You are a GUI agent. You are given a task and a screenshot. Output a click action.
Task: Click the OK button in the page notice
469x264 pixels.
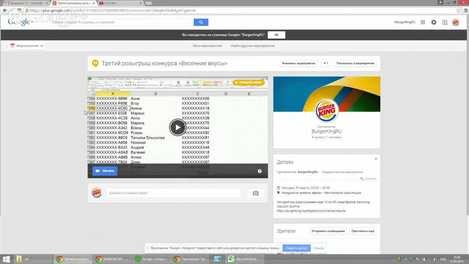tap(276, 35)
